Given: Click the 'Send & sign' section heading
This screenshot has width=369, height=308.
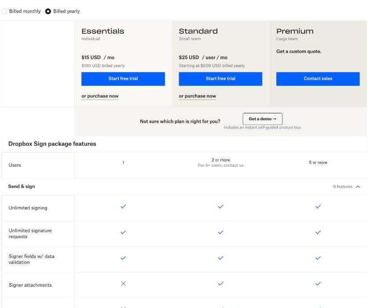Looking at the screenshot, I should pos(21,187).
